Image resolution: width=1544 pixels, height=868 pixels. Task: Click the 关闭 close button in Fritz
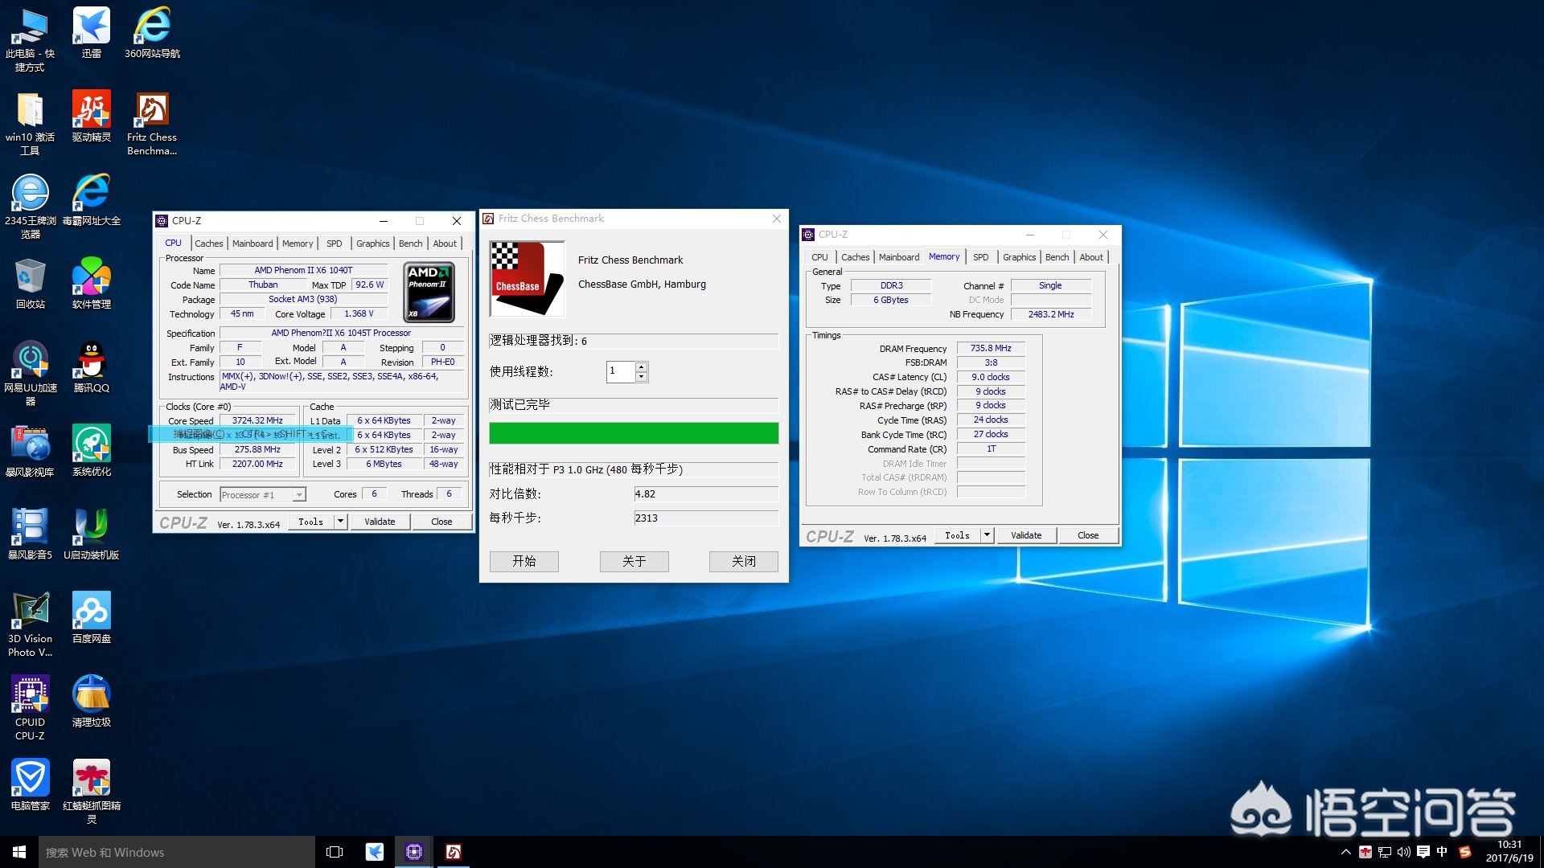tap(744, 561)
